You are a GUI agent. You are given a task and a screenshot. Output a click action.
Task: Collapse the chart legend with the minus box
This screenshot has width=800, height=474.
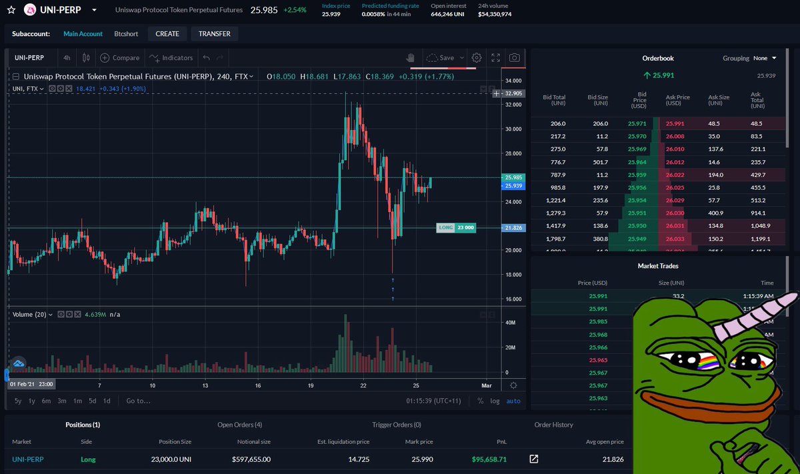pyautogui.click(x=17, y=77)
